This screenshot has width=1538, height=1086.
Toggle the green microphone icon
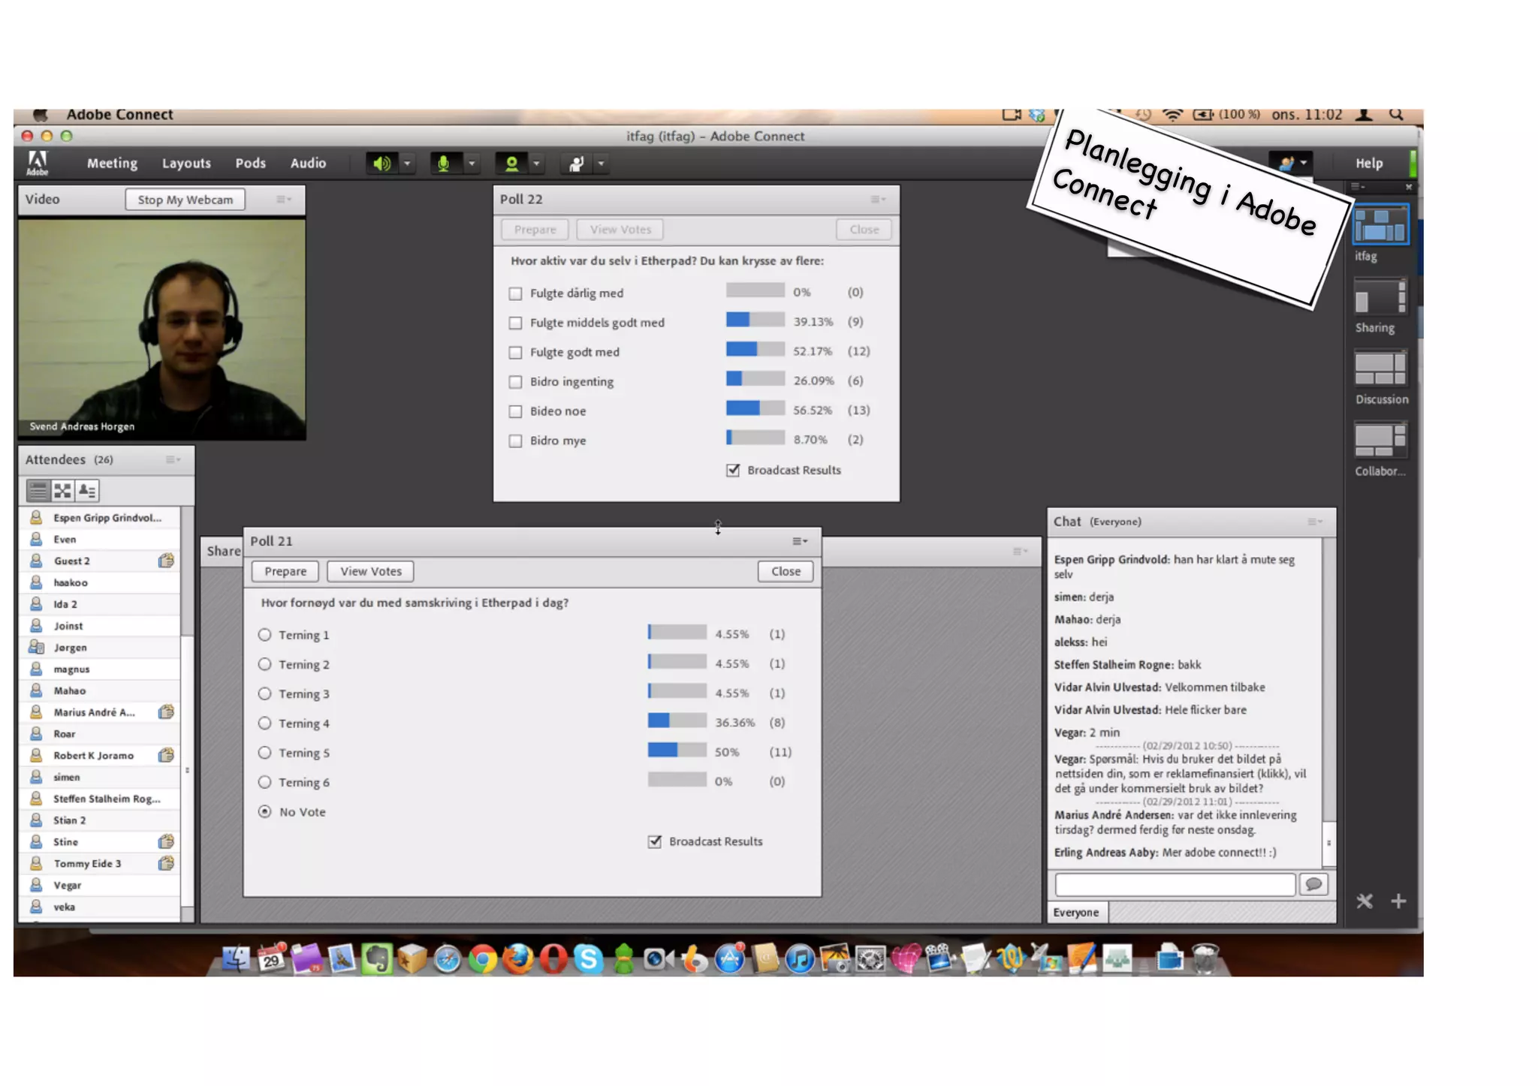click(444, 163)
